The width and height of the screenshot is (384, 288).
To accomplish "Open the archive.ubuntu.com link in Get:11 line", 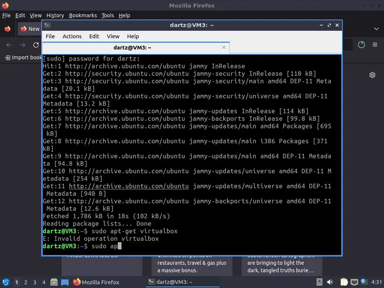I will pos(129,186).
